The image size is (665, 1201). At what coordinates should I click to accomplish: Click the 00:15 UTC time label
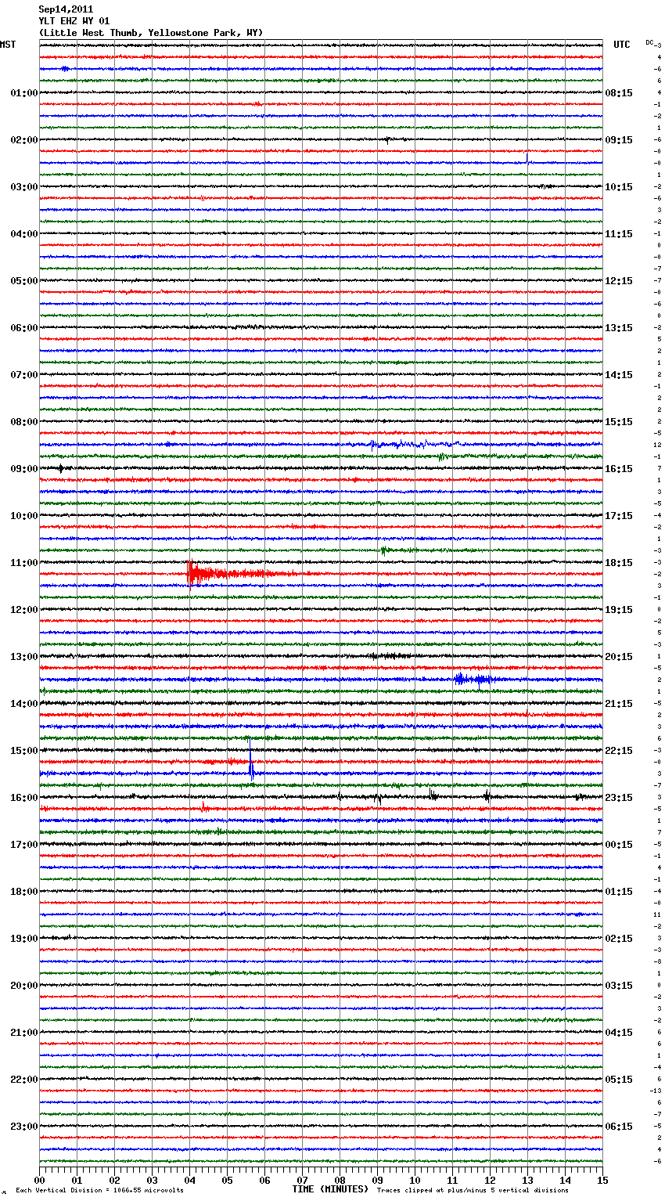(619, 845)
